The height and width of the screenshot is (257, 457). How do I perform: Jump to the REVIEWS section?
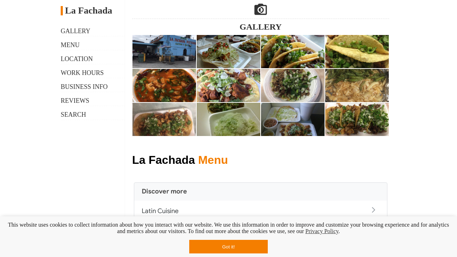75,101
